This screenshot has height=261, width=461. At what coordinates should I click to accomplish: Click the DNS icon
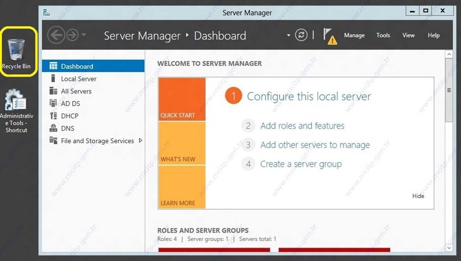point(53,128)
